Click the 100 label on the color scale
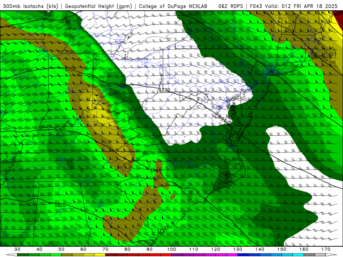The height and width of the screenshot is (257, 343). coord(172,249)
